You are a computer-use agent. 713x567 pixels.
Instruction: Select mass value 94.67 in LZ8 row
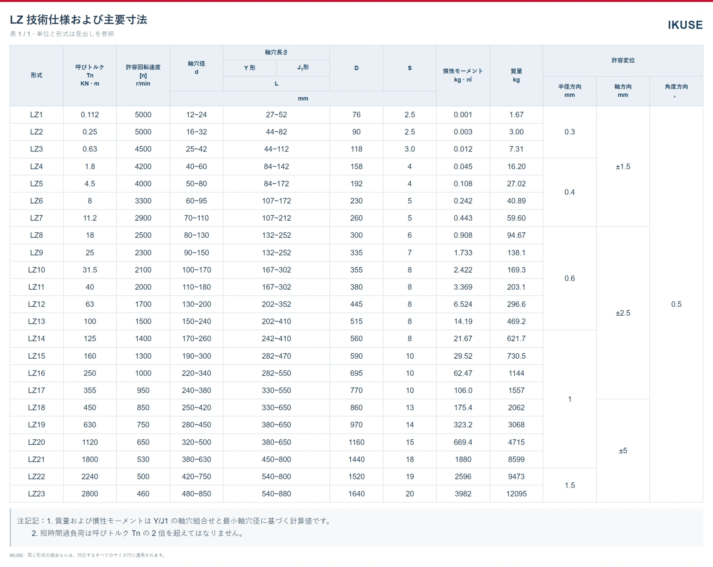(516, 235)
